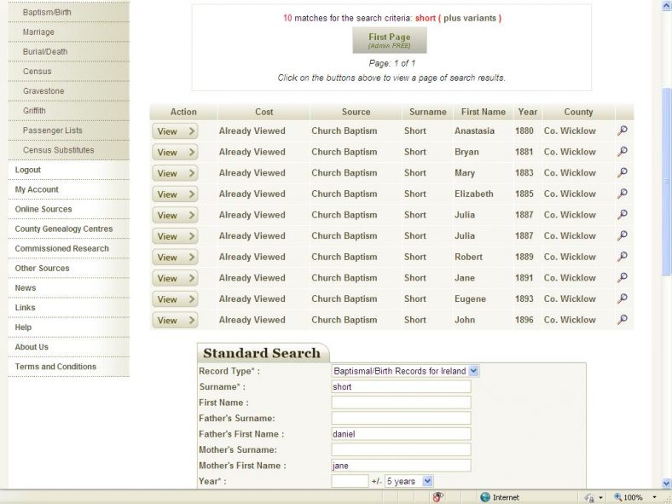672x504 pixels.
Task: Click magnifier icon for Bryan Short 1881
Action: pyautogui.click(x=623, y=151)
